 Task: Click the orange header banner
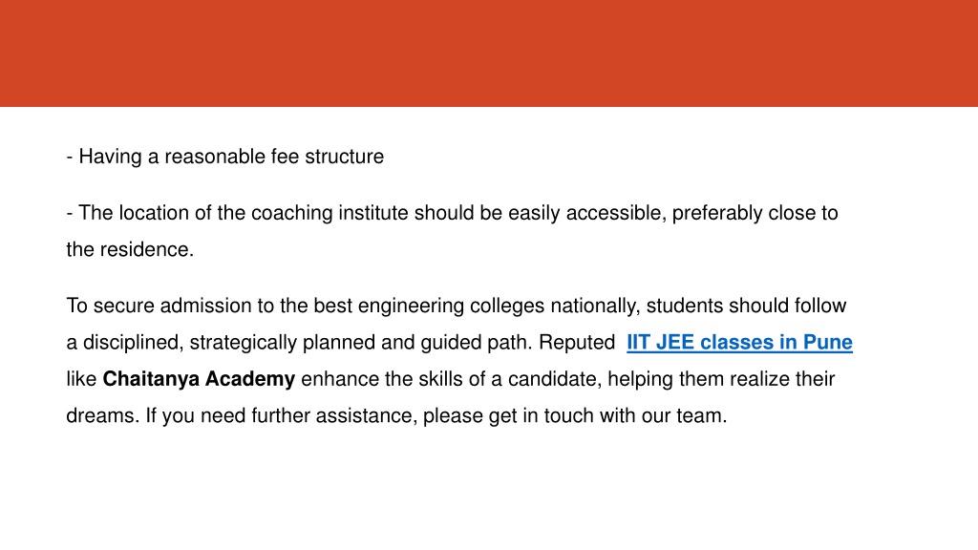coord(489,53)
